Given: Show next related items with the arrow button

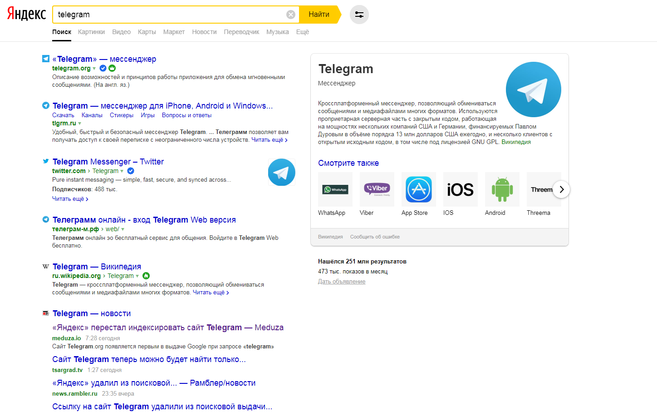Looking at the screenshot, I should point(561,189).
